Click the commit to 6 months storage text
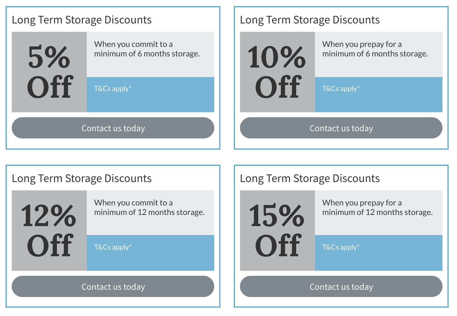 (147, 49)
